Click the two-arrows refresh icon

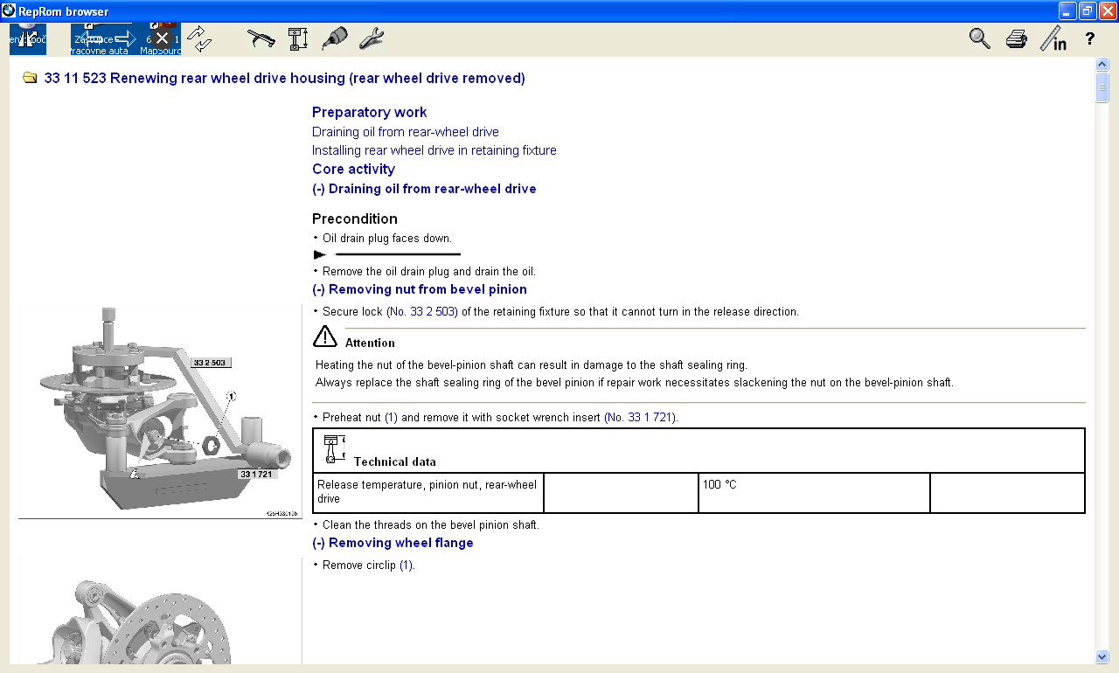[200, 38]
